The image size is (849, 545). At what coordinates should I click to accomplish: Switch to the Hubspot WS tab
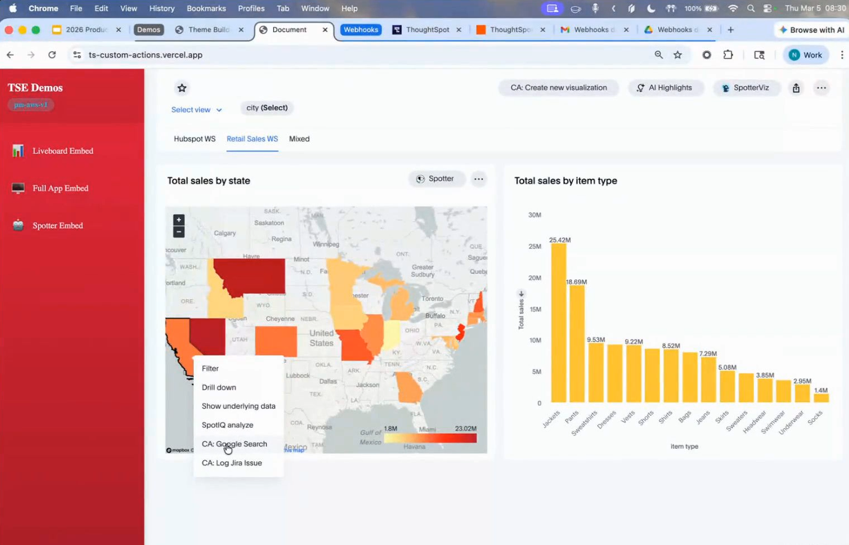click(194, 139)
